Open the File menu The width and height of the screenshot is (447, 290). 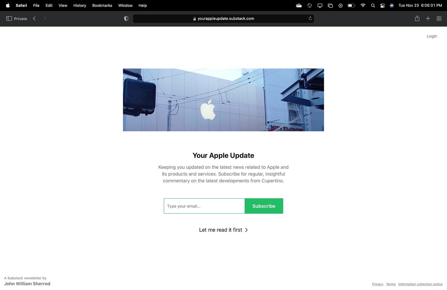(x=36, y=6)
